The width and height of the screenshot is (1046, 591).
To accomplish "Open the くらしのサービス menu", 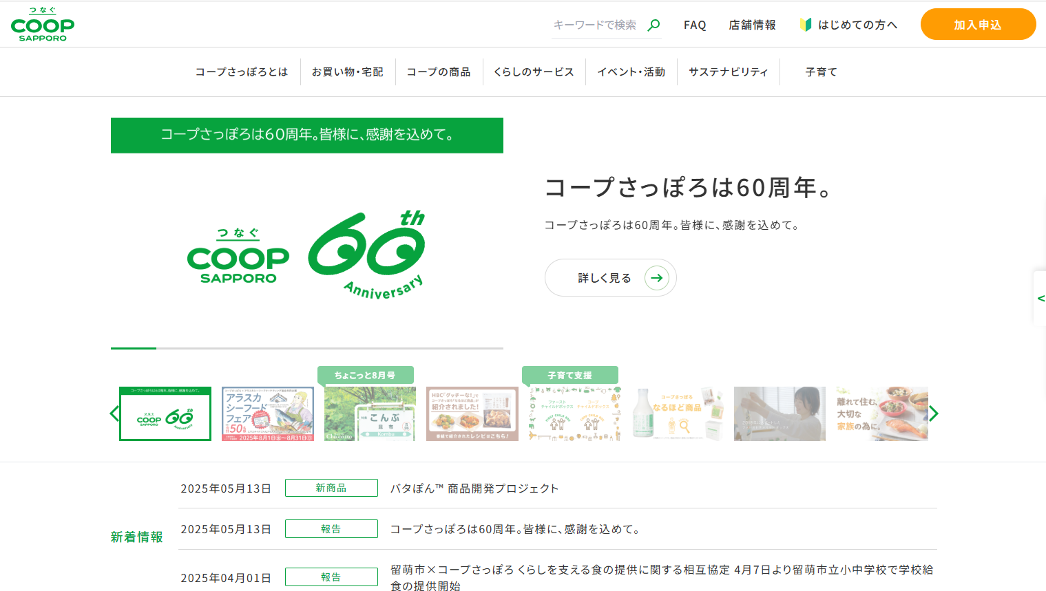I will (534, 72).
